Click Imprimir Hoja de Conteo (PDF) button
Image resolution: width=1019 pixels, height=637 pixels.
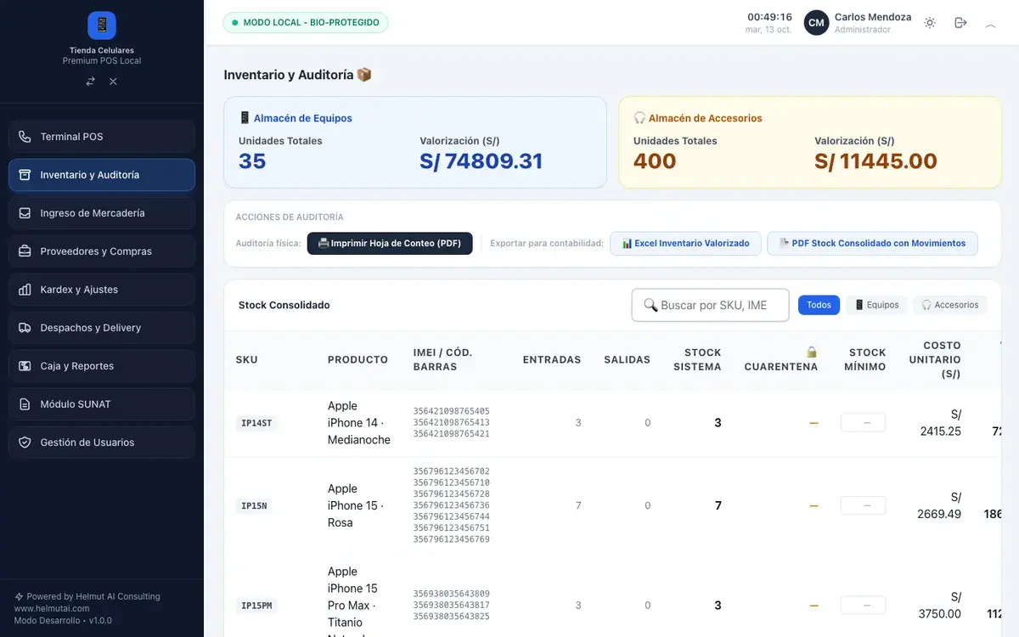click(390, 244)
